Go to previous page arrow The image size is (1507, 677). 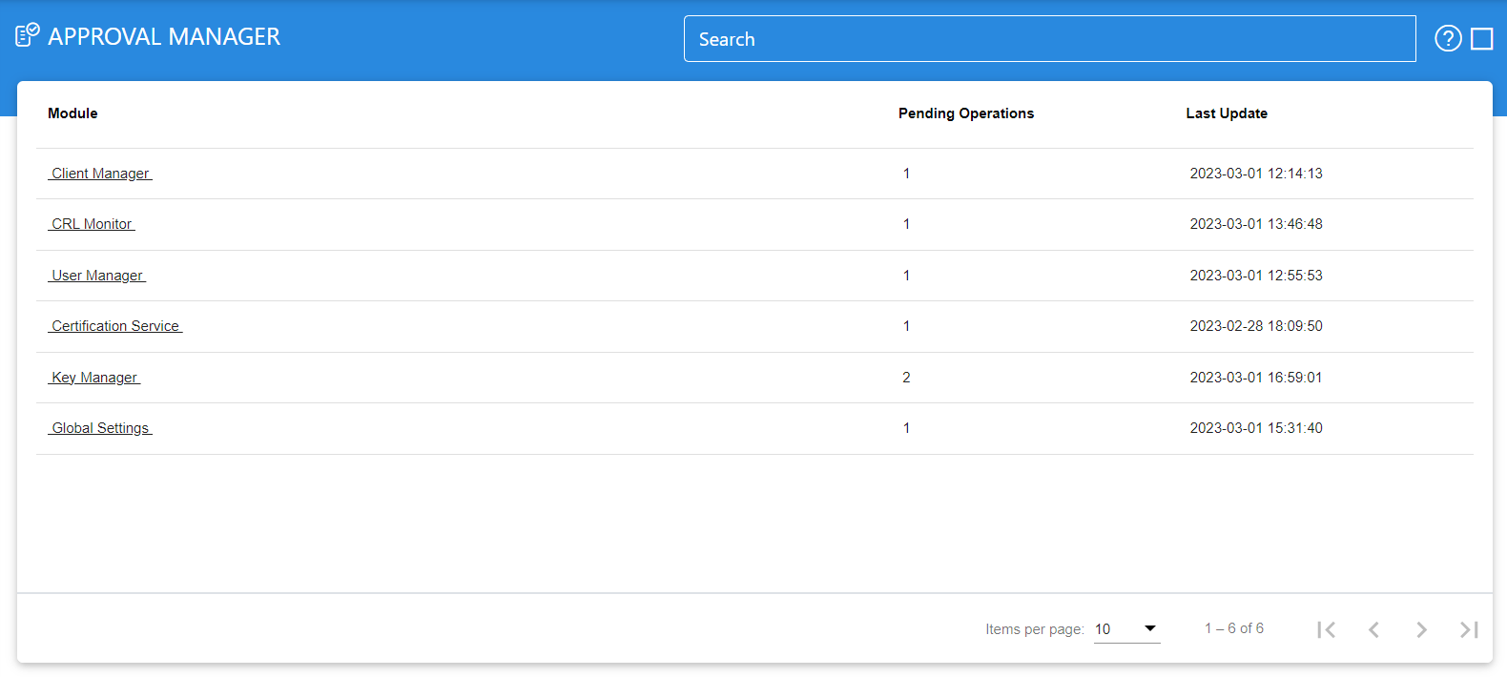point(1373,629)
